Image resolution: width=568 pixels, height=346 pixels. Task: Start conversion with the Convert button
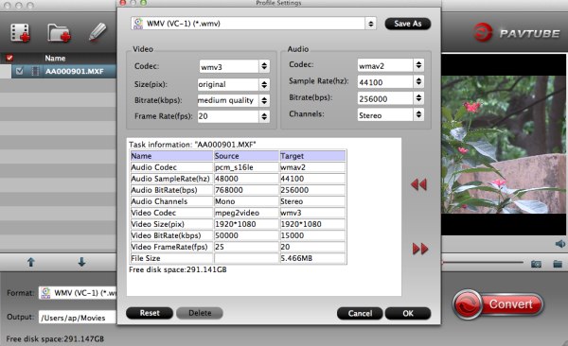(x=498, y=304)
